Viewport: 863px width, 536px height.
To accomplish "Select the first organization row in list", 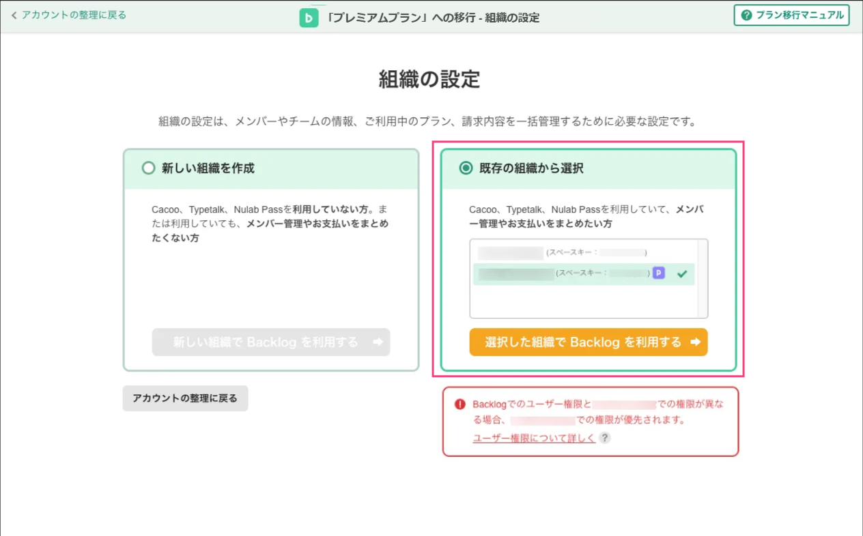I will pos(584,252).
